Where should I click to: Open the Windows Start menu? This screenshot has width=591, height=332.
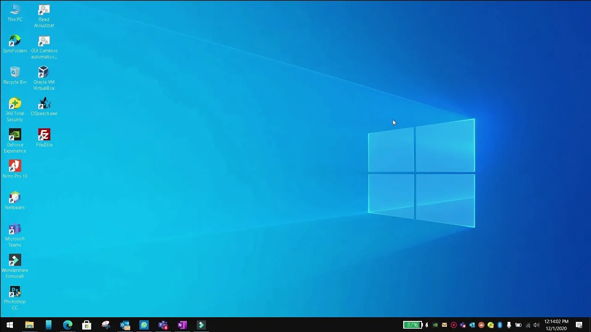[10, 325]
